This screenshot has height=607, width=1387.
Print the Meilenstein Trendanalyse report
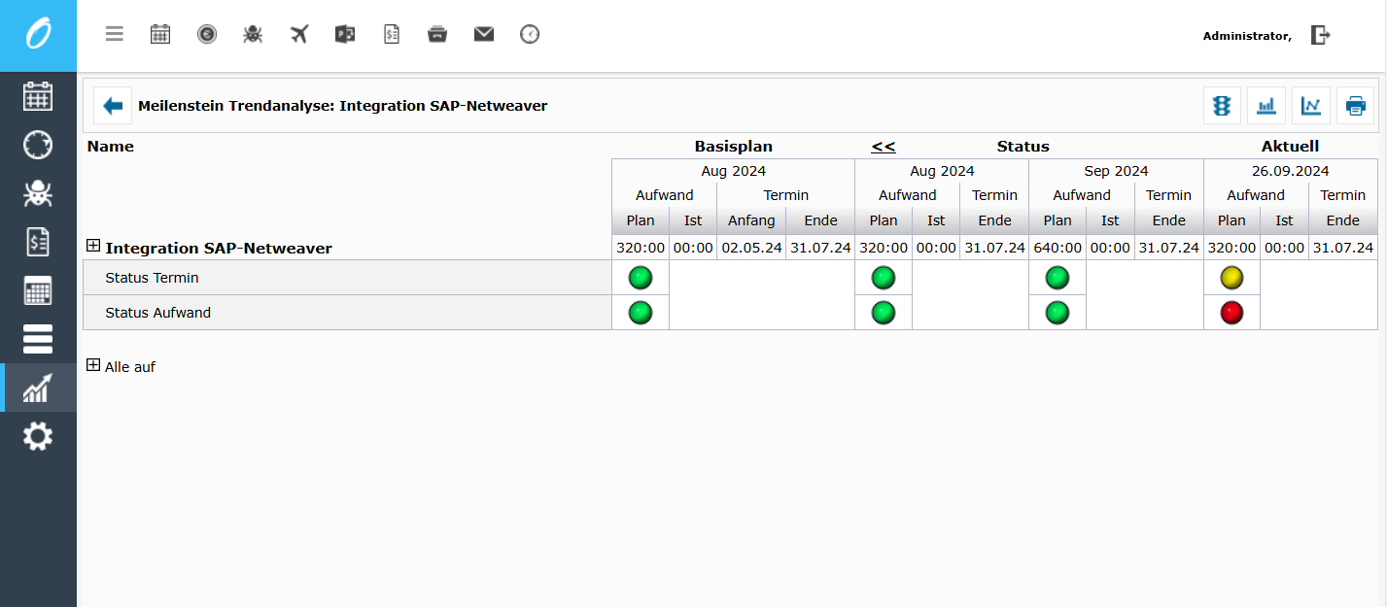pyautogui.click(x=1356, y=106)
